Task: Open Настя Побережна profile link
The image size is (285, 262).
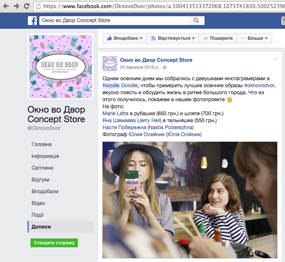Action: point(148,127)
